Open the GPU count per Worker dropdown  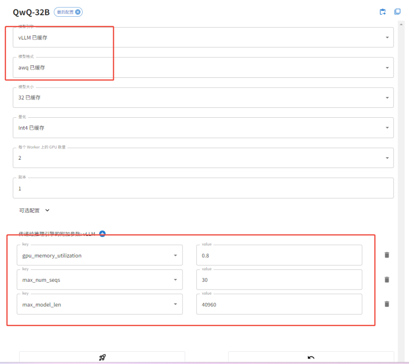pos(203,158)
